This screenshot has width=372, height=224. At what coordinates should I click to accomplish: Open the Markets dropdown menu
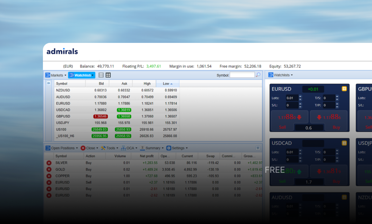coord(56,75)
